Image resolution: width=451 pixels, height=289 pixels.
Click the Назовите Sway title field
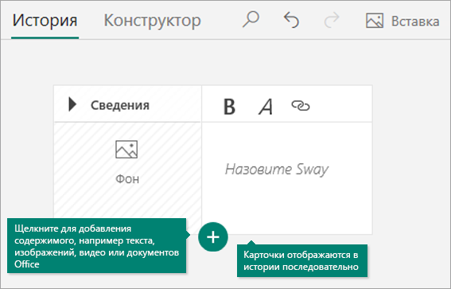[277, 170]
